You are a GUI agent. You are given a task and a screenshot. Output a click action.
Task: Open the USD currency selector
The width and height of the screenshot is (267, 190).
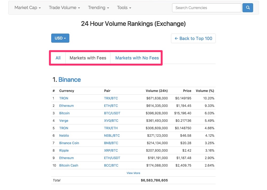coord(60,38)
